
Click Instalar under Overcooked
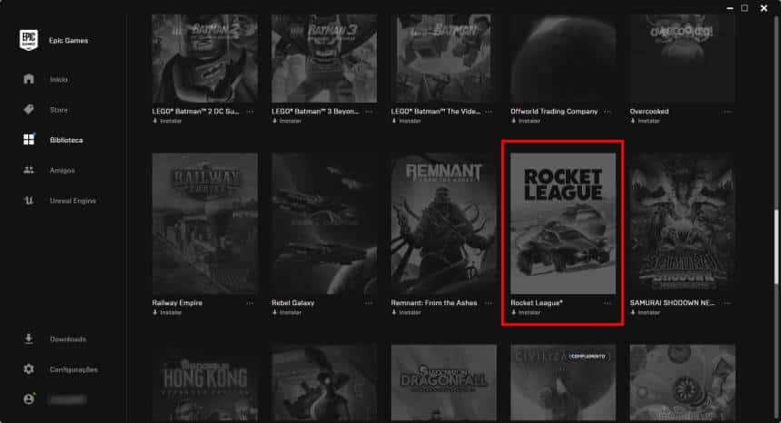[x=645, y=121]
